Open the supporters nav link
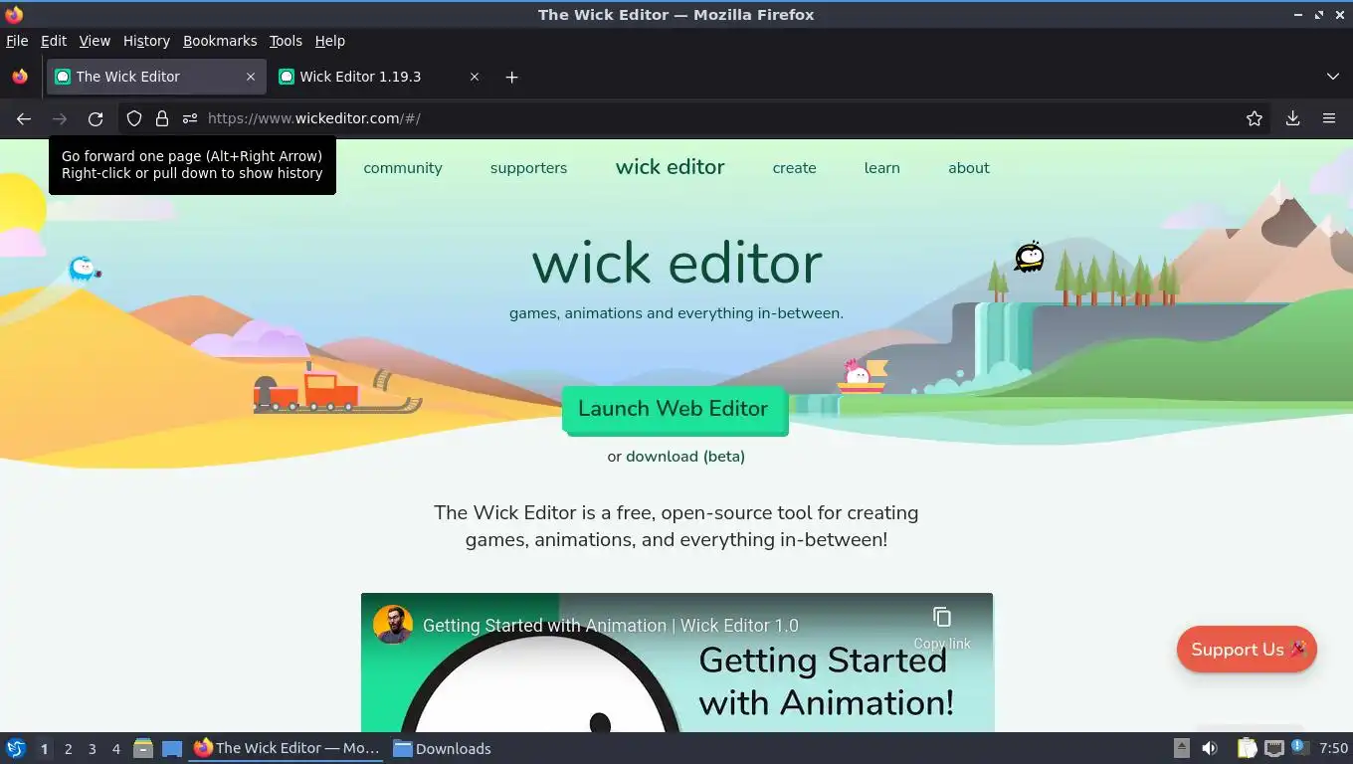The image size is (1353, 764). (528, 168)
